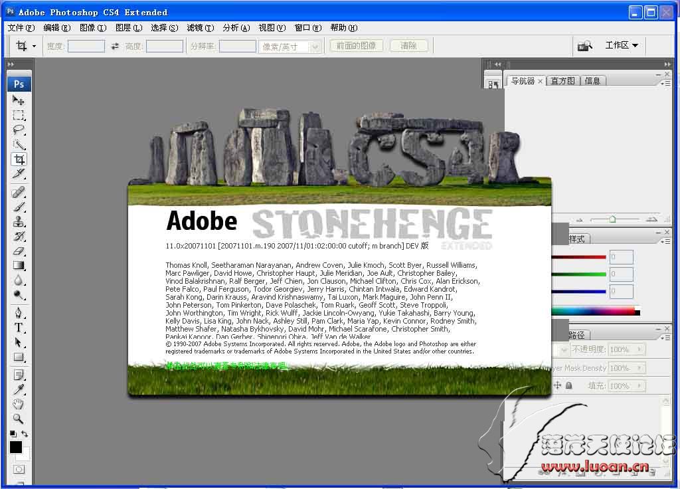
Task: Select the Rectangle shape tool
Action: (x=18, y=357)
